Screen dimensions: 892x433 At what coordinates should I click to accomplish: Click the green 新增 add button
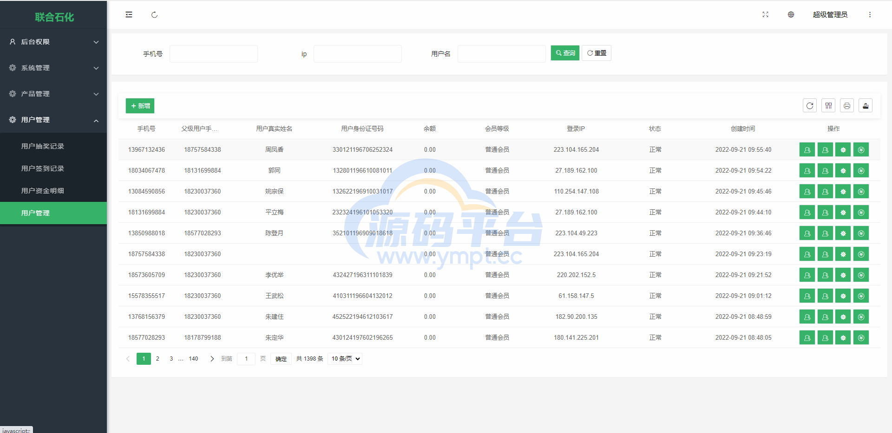[140, 106]
